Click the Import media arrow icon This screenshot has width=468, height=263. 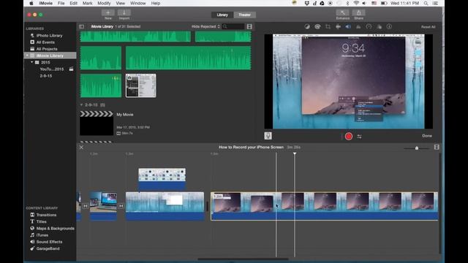(x=124, y=12)
